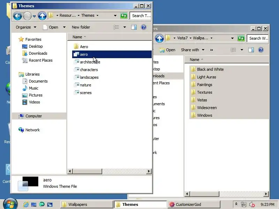279x209 pixels.
Task: Open the Organize menu
Action: pyautogui.click(x=26, y=27)
